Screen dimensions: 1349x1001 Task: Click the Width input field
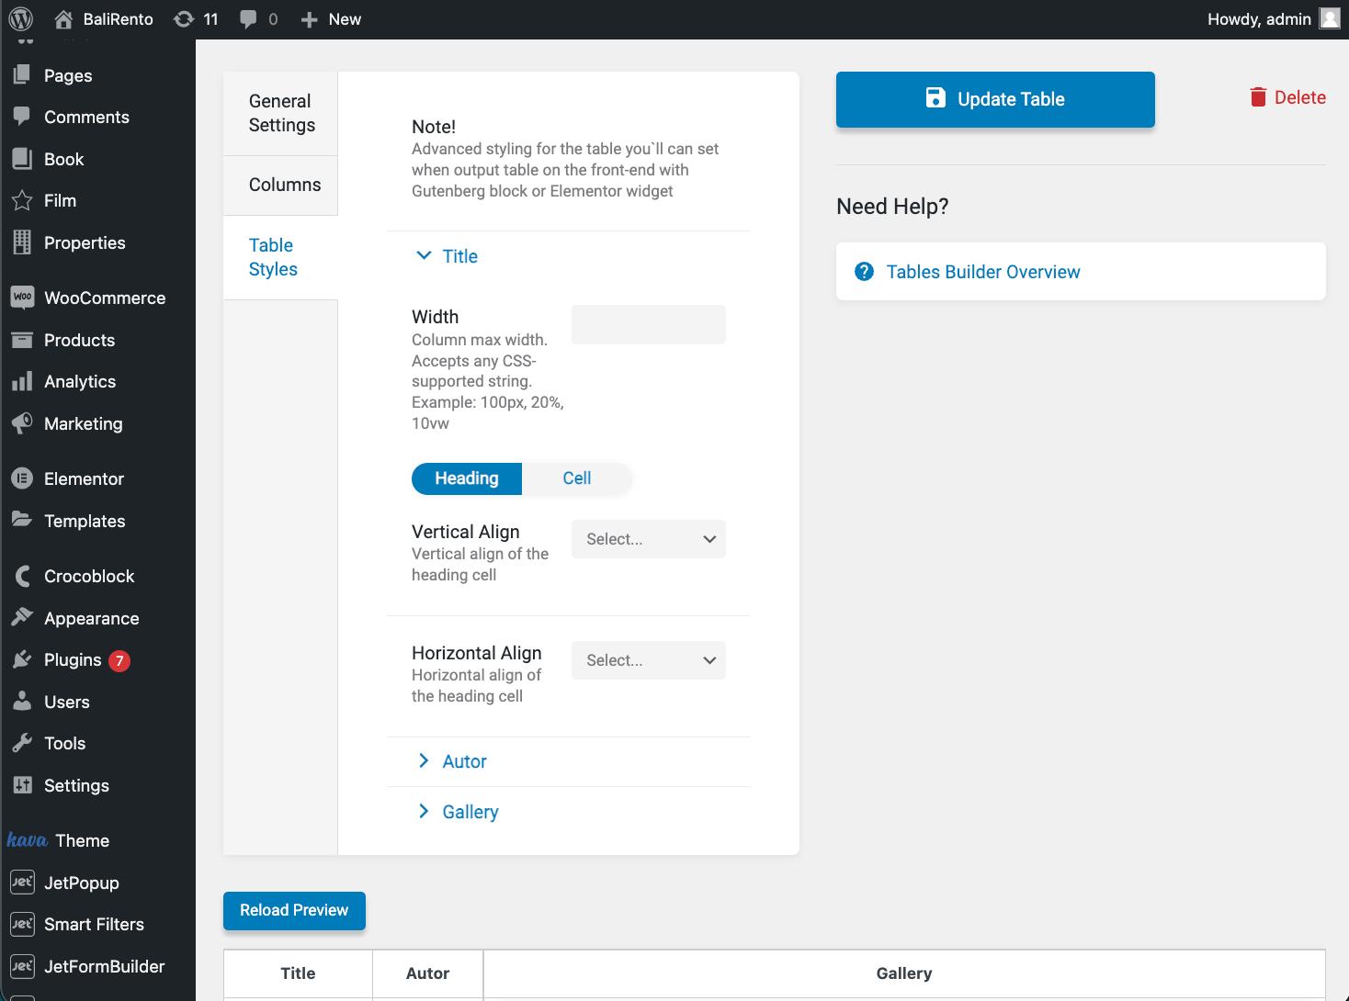click(648, 324)
